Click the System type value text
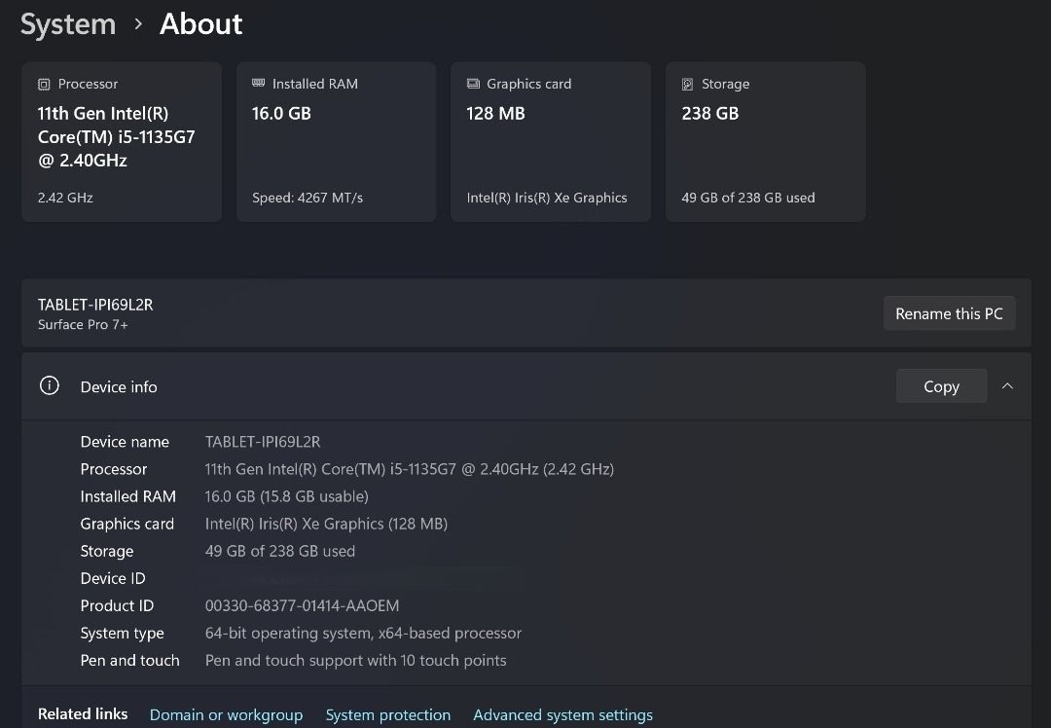The width and height of the screenshot is (1051, 728). [x=363, y=634]
